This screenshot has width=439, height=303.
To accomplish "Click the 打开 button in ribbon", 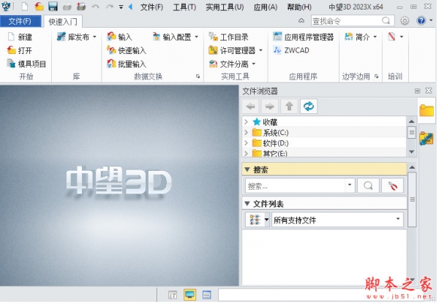I will click(x=20, y=50).
